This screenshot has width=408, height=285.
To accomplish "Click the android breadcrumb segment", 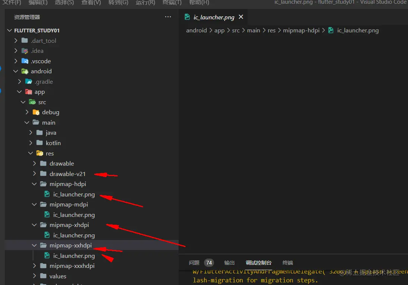I will click(x=197, y=31).
